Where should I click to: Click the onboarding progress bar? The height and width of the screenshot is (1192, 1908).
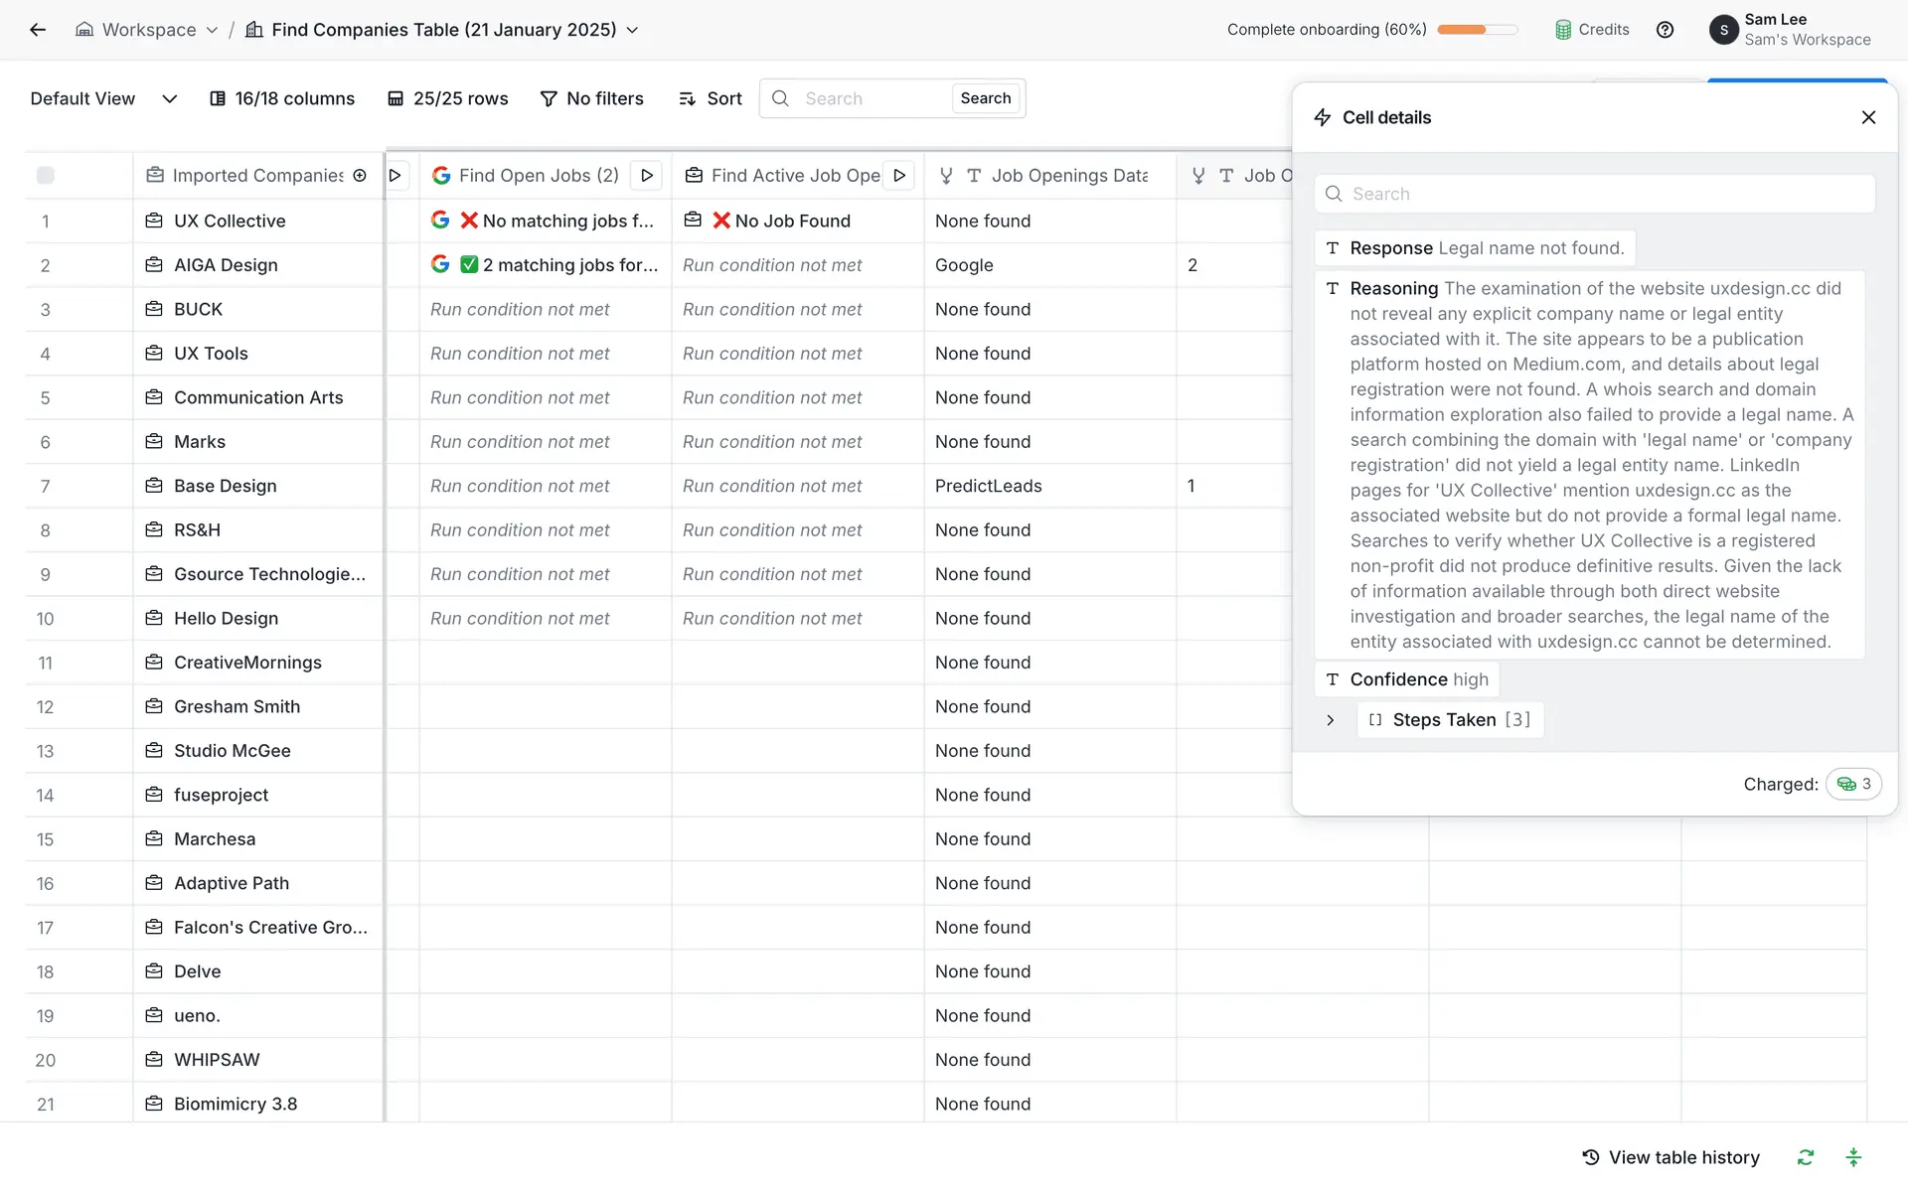point(1477,30)
